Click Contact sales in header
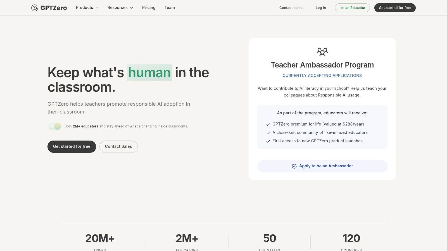The height and width of the screenshot is (251, 447). coord(291,8)
